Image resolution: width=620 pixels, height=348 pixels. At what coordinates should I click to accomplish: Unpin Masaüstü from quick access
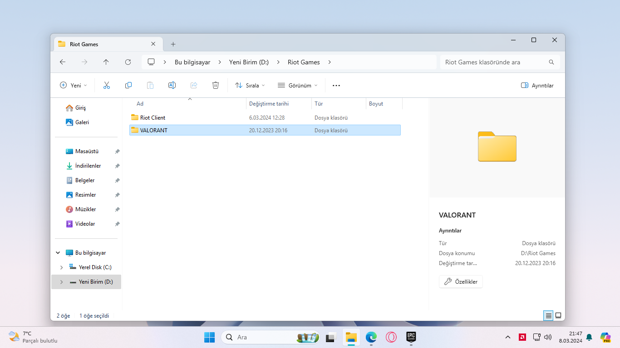117,151
